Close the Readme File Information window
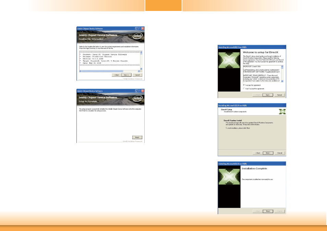This screenshot has height=231, width=327. [x=143, y=28]
